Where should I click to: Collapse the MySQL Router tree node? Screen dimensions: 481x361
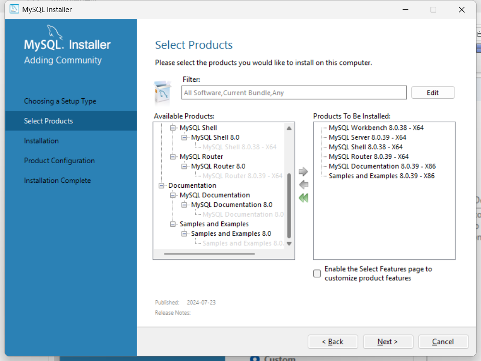coord(173,156)
